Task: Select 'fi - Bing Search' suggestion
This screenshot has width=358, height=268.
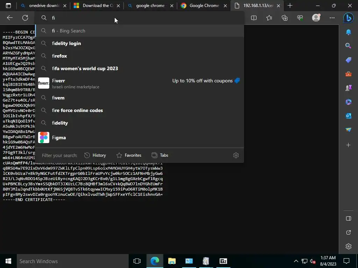Action: pos(140,31)
